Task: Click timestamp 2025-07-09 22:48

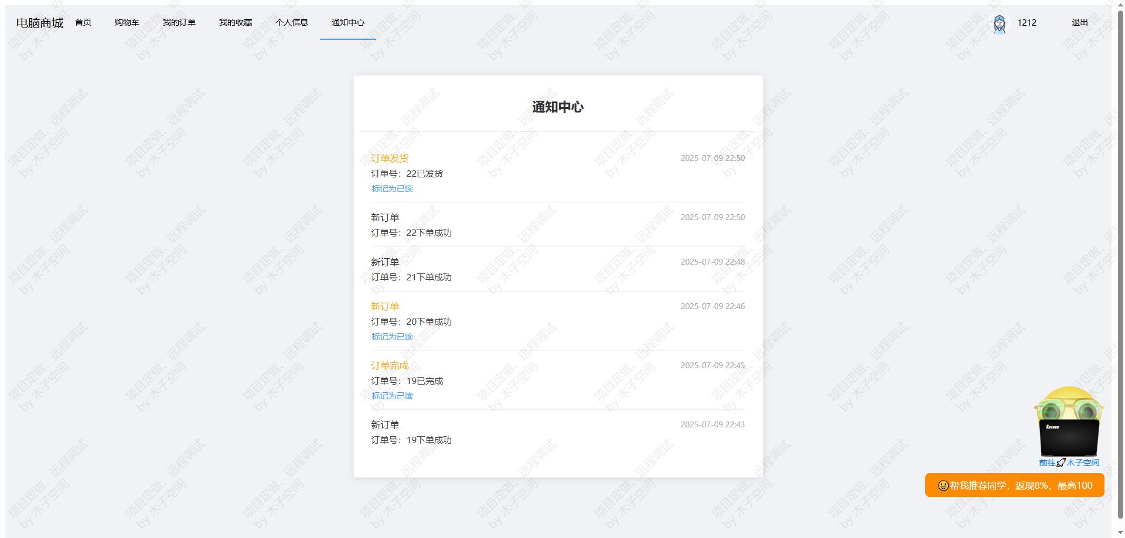Action: click(712, 262)
